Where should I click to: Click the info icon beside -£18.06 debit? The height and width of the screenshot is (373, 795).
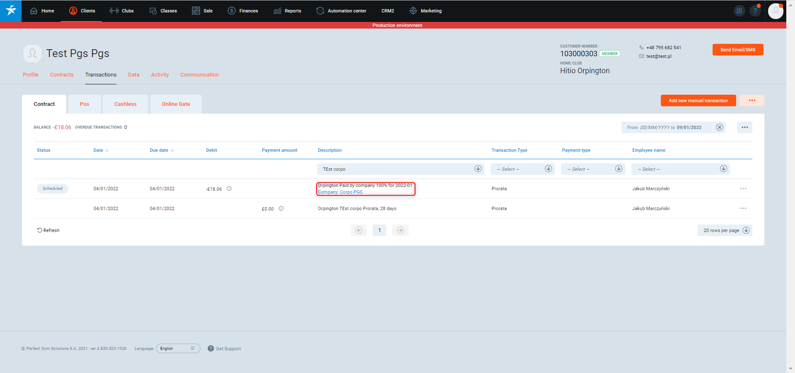pos(229,189)
